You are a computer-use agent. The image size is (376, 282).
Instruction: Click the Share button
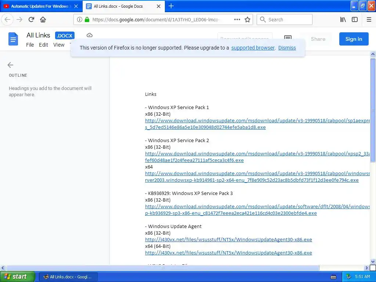tap(318, 39)
